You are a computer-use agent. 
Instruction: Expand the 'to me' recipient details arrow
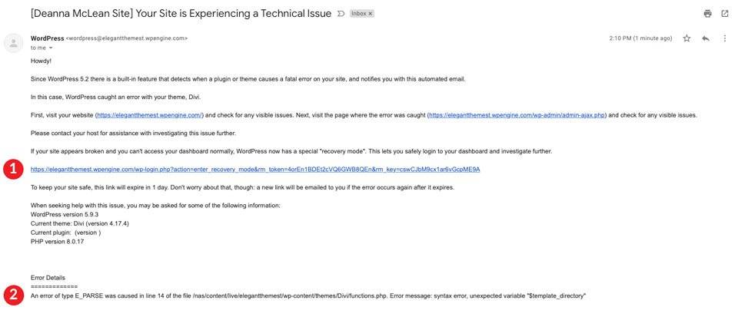point(51,48)
